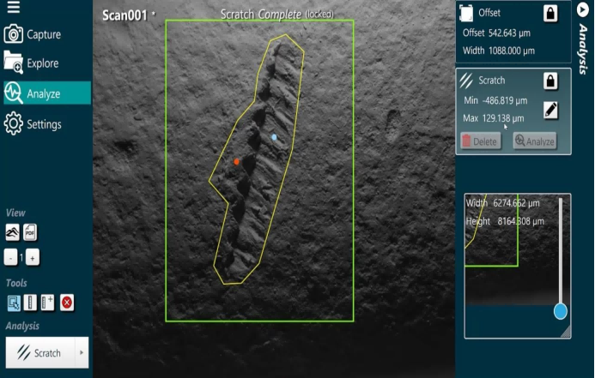Click the Analyze waveform magnifier icon
595x378 pixels.
click(x=13, y=93)
